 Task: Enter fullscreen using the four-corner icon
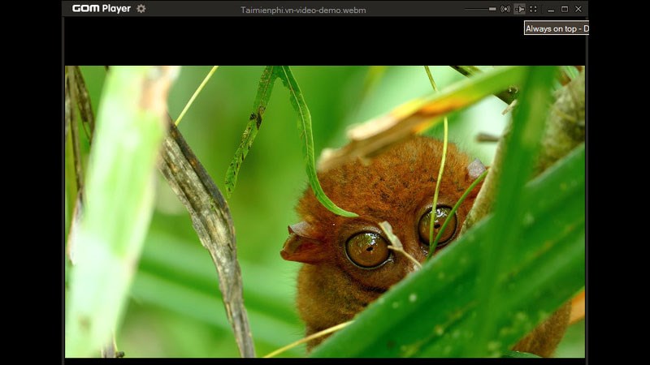point(533,9)
